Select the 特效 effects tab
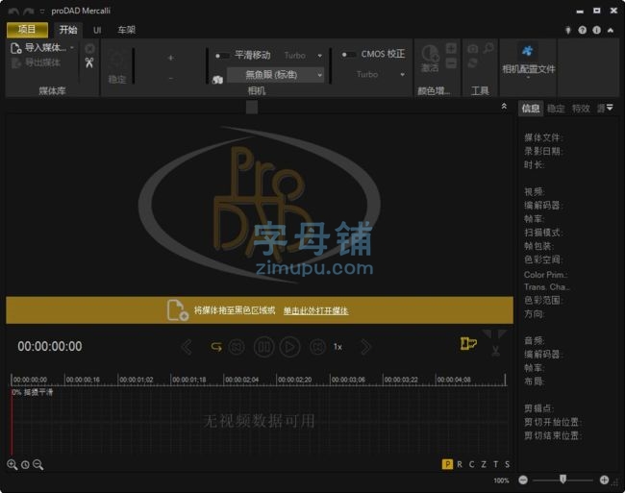Screen dimensions: 625x493 [581, 109]
